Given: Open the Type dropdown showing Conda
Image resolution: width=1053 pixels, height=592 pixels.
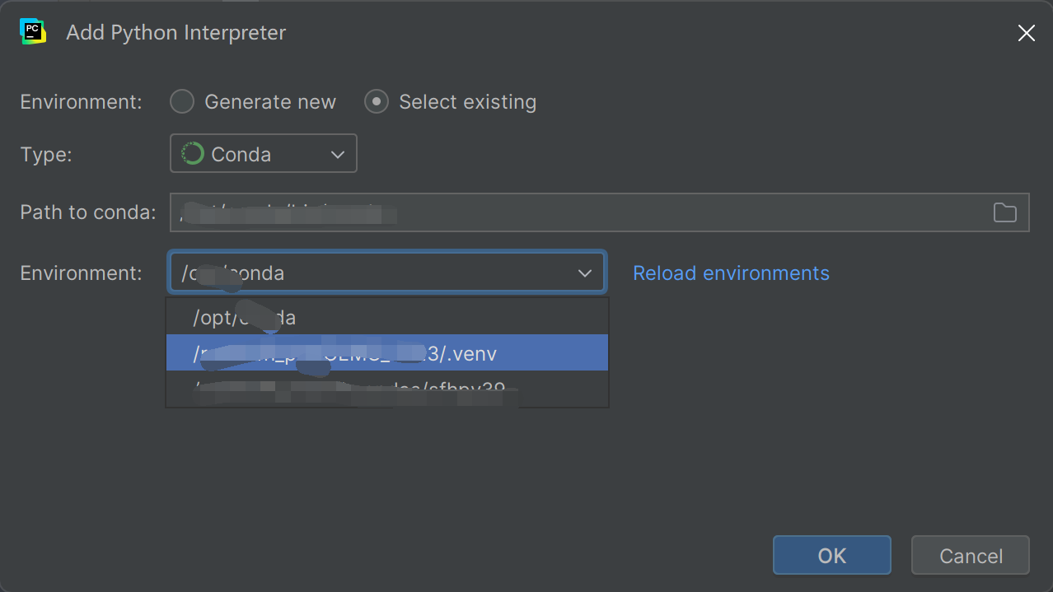Looking at the screenshot, I should [263, 154].
